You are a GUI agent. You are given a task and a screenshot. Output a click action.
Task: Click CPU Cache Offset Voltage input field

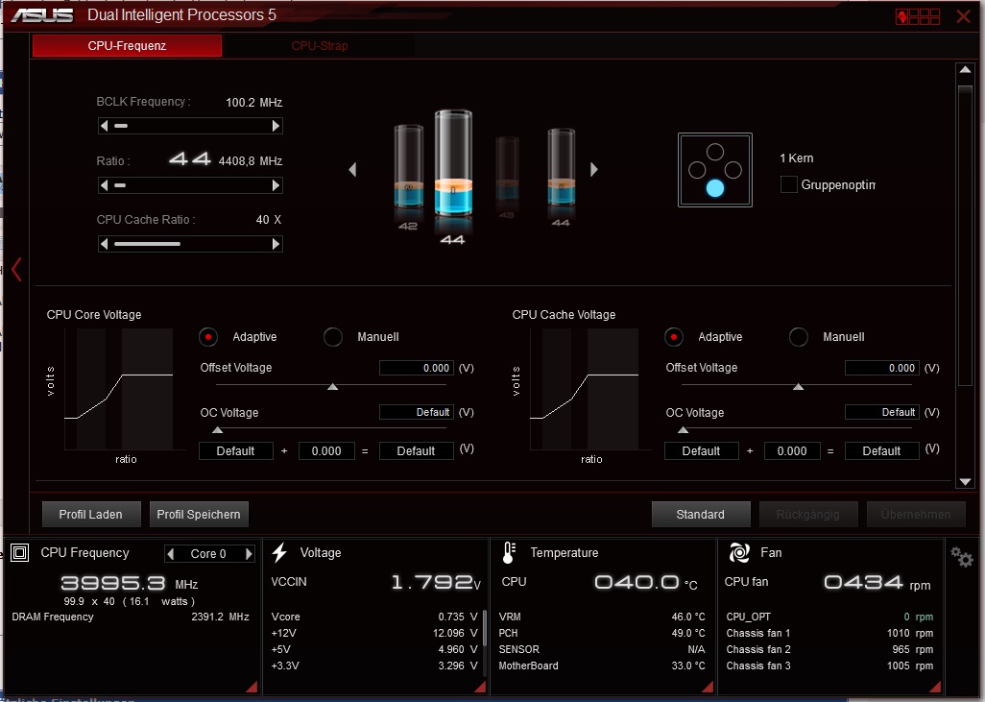click(x=882, y=368)
